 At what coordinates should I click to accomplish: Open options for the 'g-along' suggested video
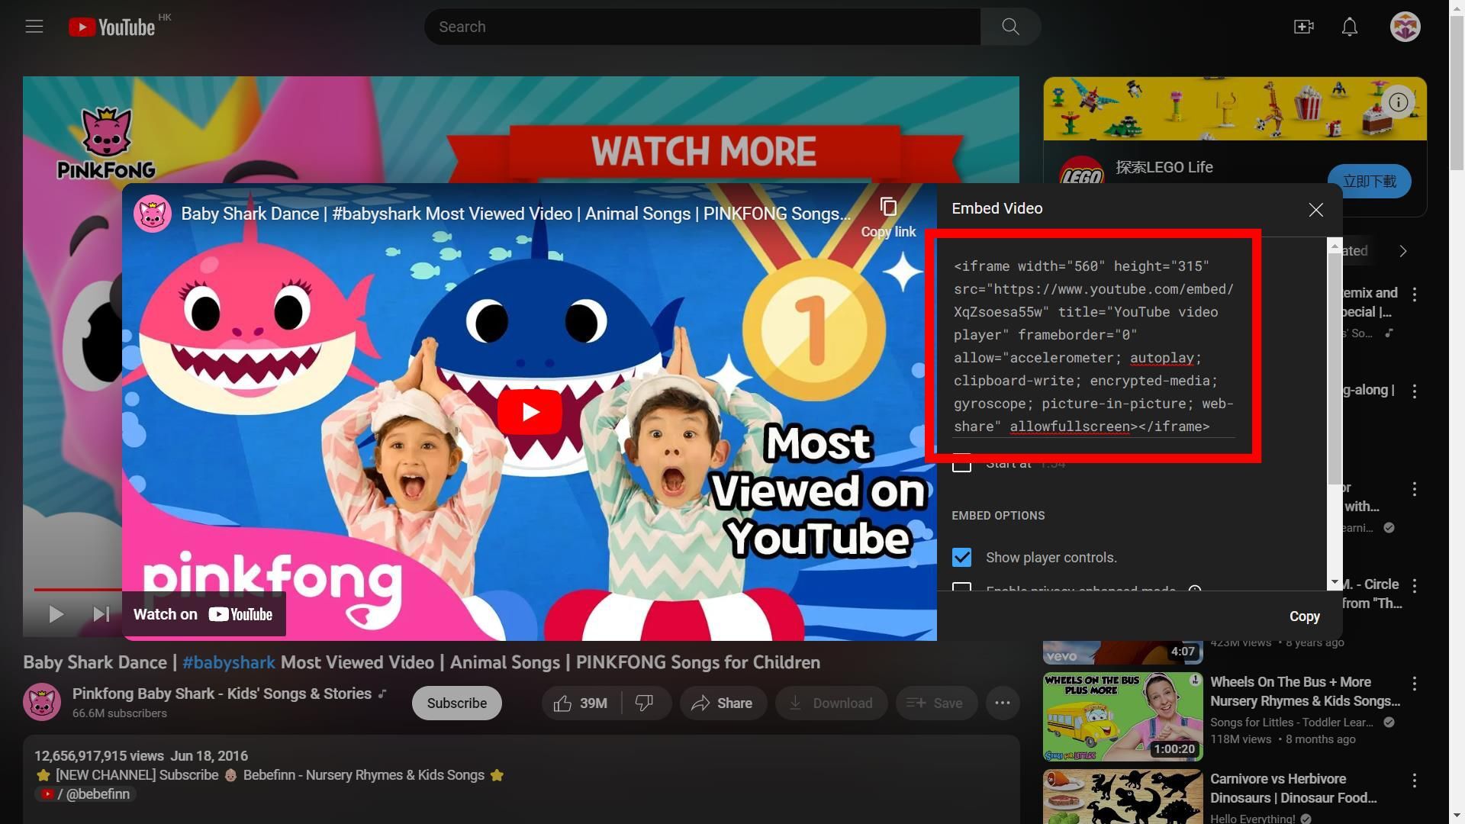[1415, 391]
